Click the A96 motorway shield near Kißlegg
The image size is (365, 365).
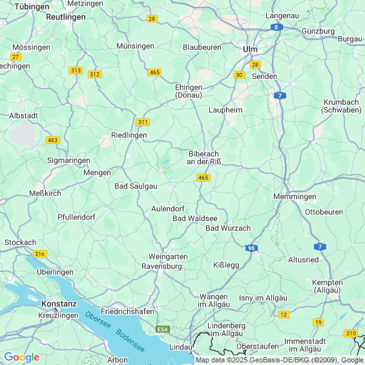pyautogui.click(x=251, y=248)
